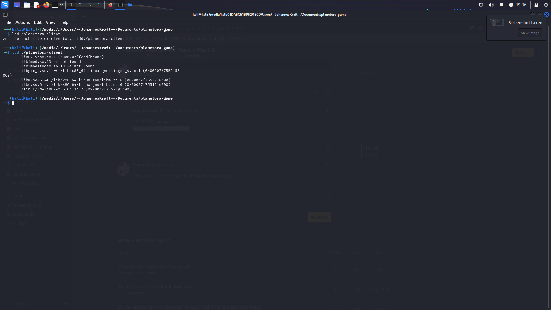Viewport: 551px width, 310px height.
Task: Click the View image button
Action: coord(530,33)
